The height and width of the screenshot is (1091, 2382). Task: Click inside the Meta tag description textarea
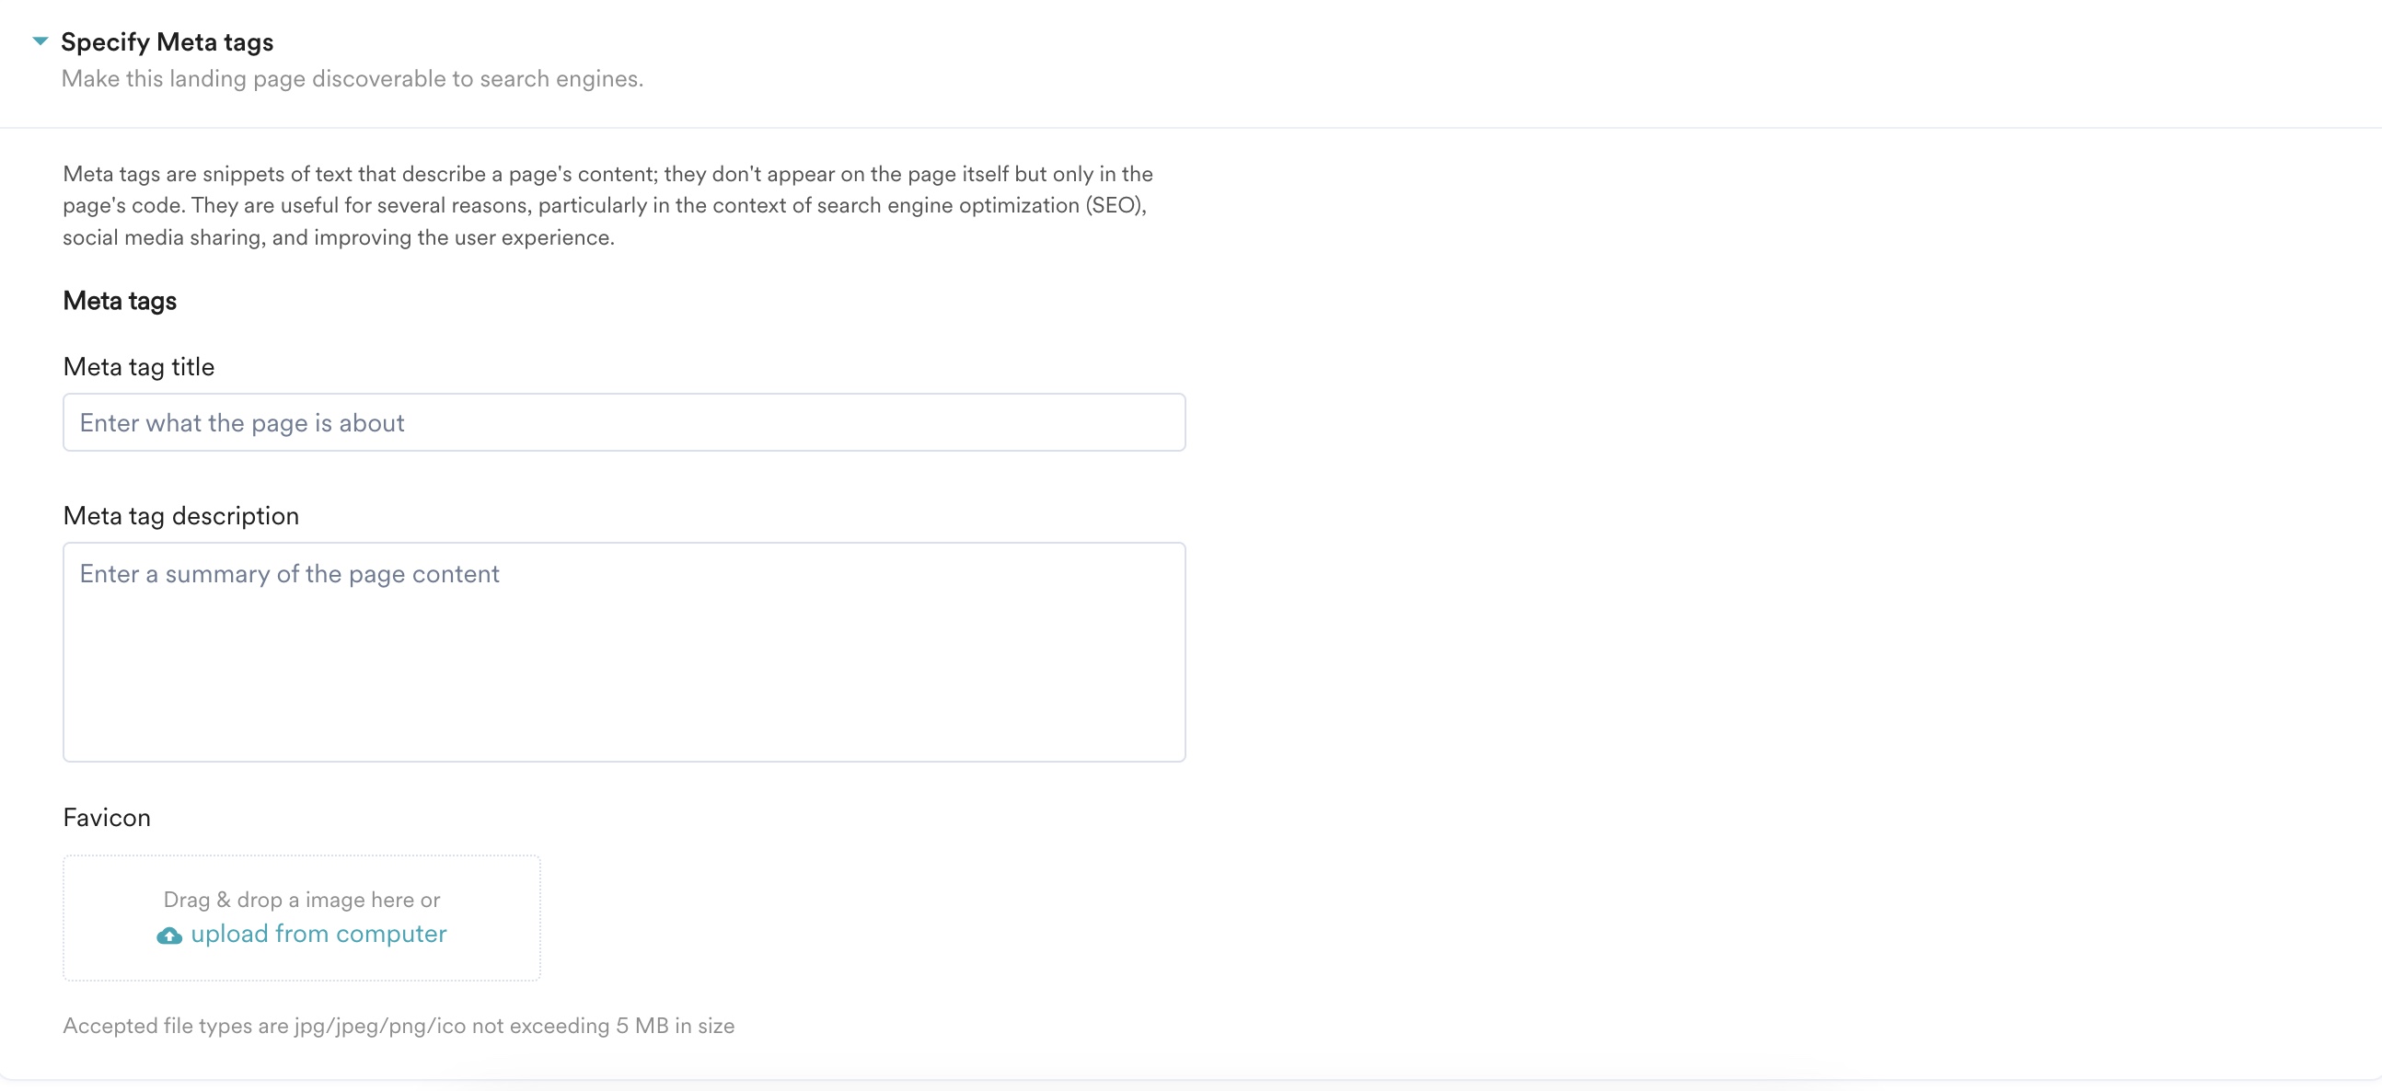pos(623,651)
